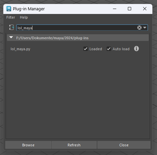This screenshot has width=157, height=155.
Task: Click the Refresh button
Action: 74,145
